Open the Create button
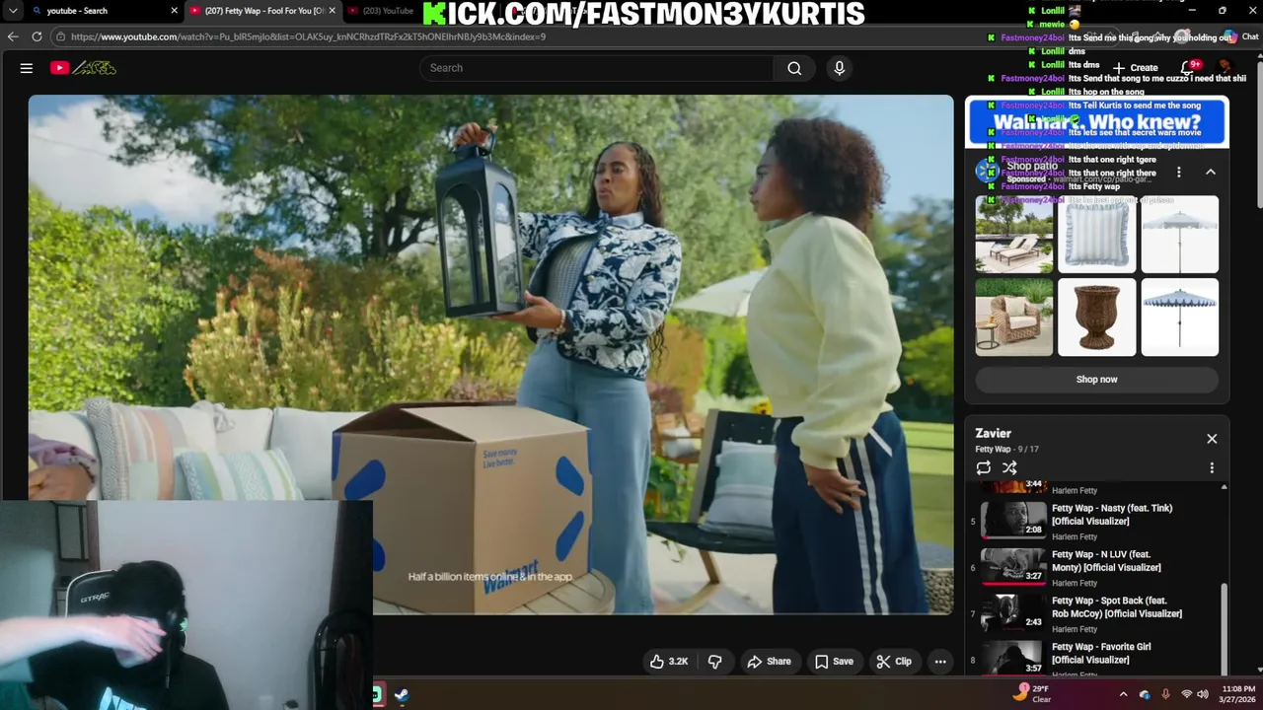The image size is (1263, 710). coord(1136,68)
